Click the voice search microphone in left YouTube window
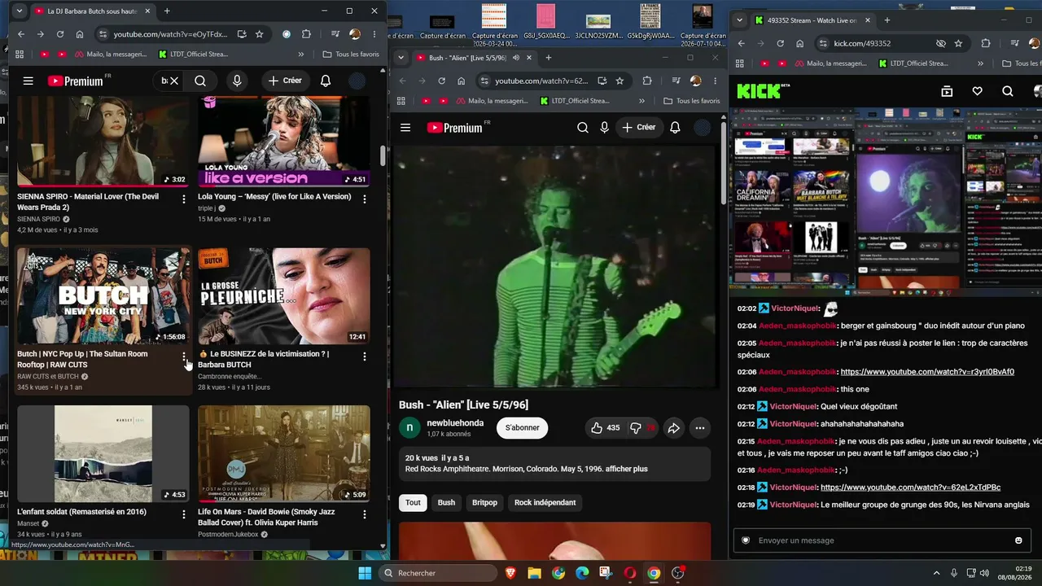The width and height of the screenshot is (1042, 586). 237,81
